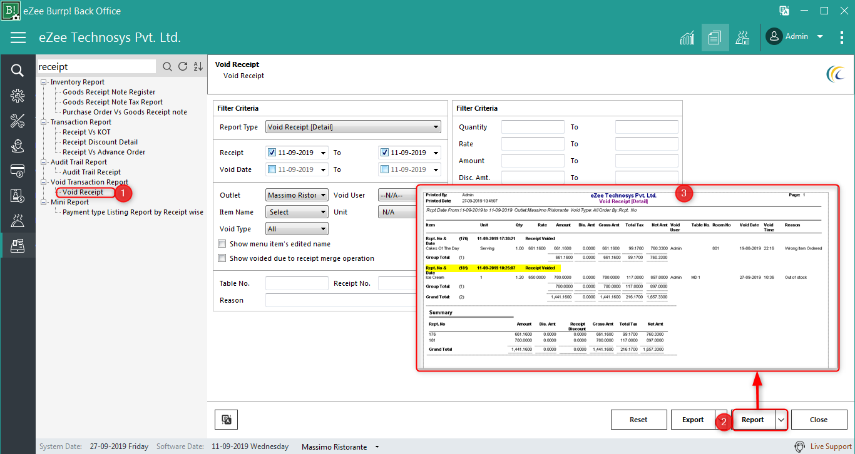
Task: Open the user/staff sidebar icon
Action: [x=18, y=146]
